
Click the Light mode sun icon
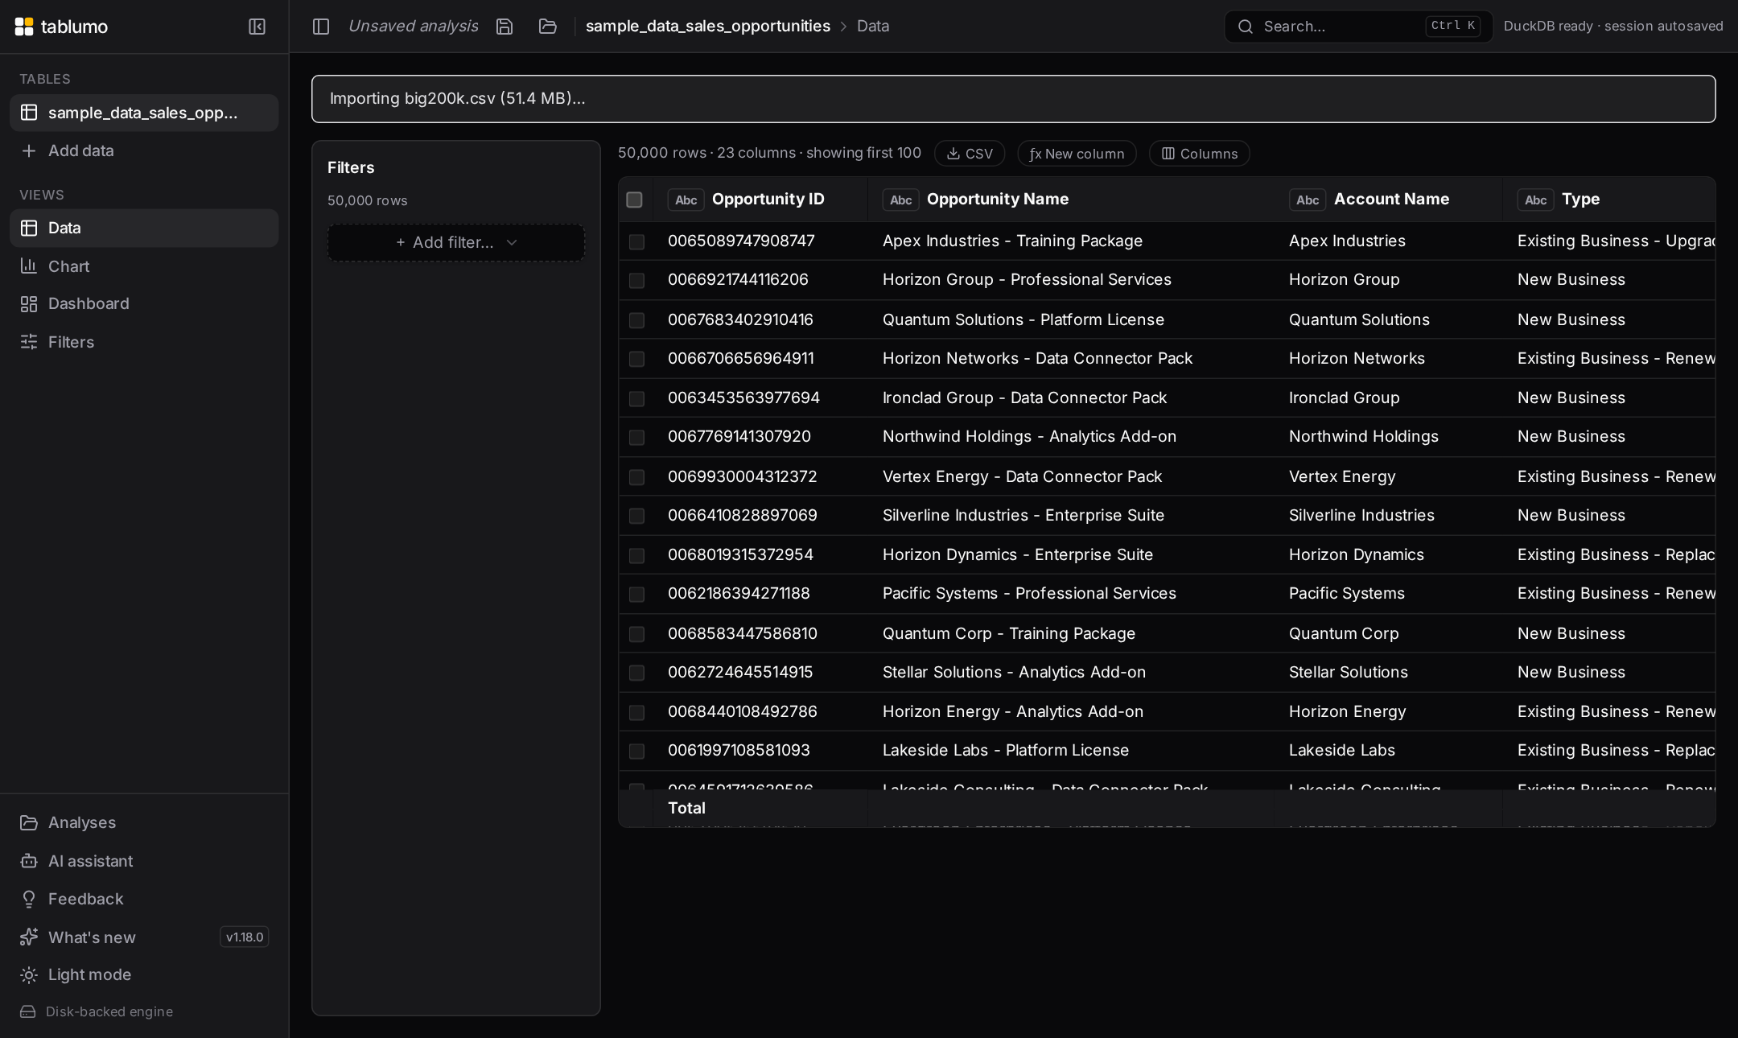tap(29, 975)
